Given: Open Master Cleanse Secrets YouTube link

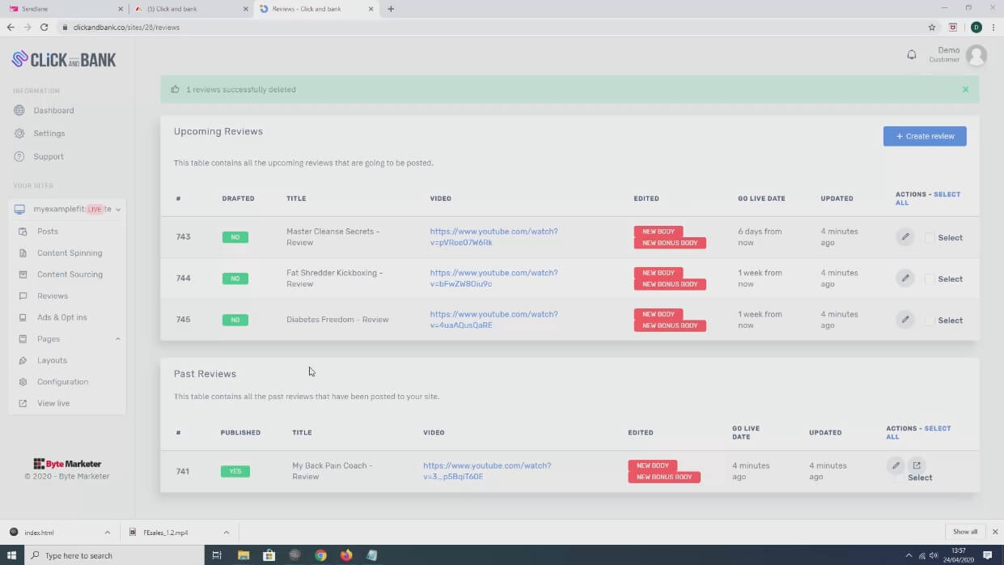Looking at the screenshot, I should coord(494,237).
